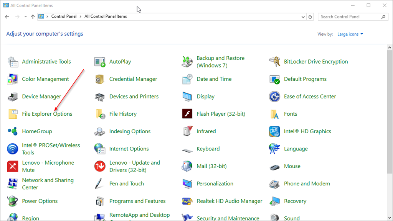
Task: Open the Keyboard icon
Action: click(187, 150)
